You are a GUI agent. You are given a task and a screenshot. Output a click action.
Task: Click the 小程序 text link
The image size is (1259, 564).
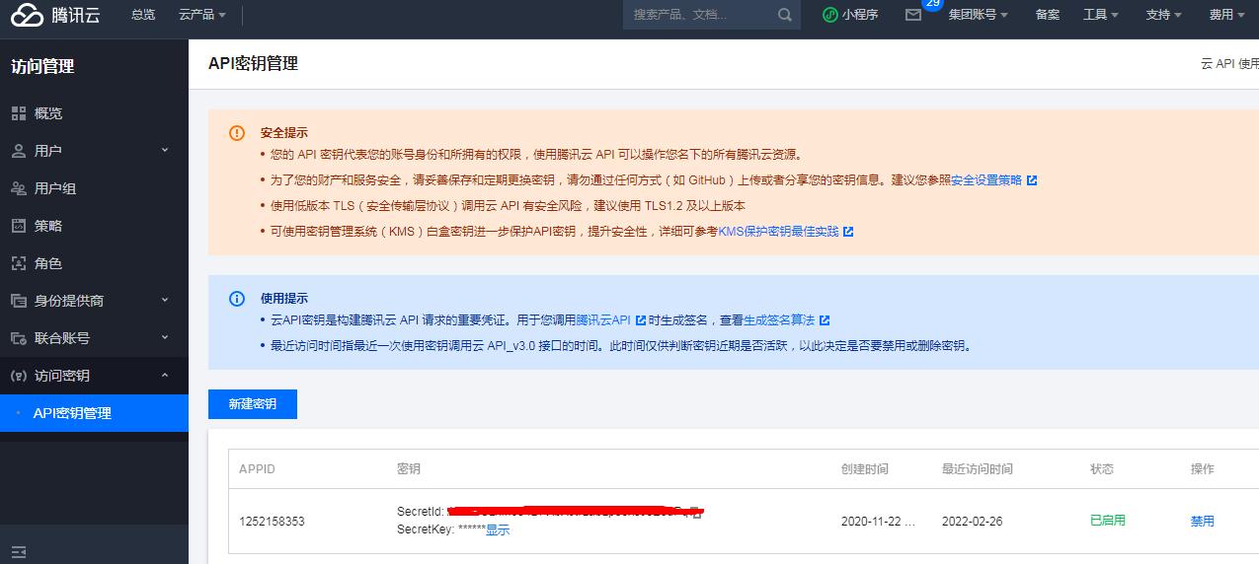[x=860, y=15]
